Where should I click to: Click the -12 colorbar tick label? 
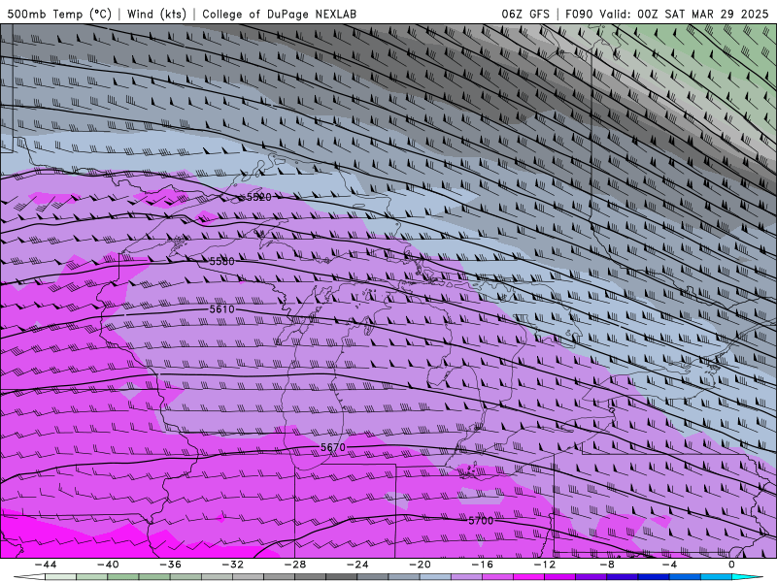[545, 565]
